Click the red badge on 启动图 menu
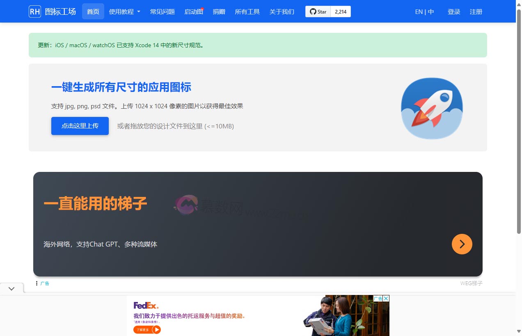The width and height of the screenshot is (522, 336). click(x=203, y=8)
